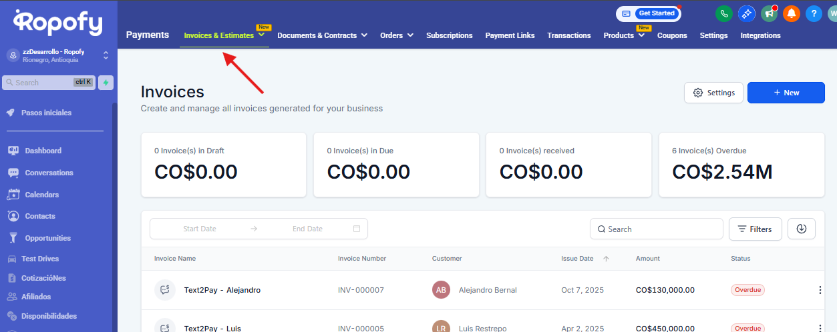Go to the Payment Links tab
The image size is (837, 332).
pos(510,35)
